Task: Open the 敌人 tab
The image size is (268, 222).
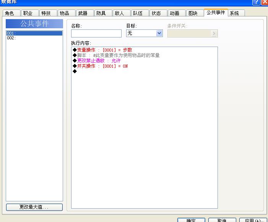Action: coord(122,13)
